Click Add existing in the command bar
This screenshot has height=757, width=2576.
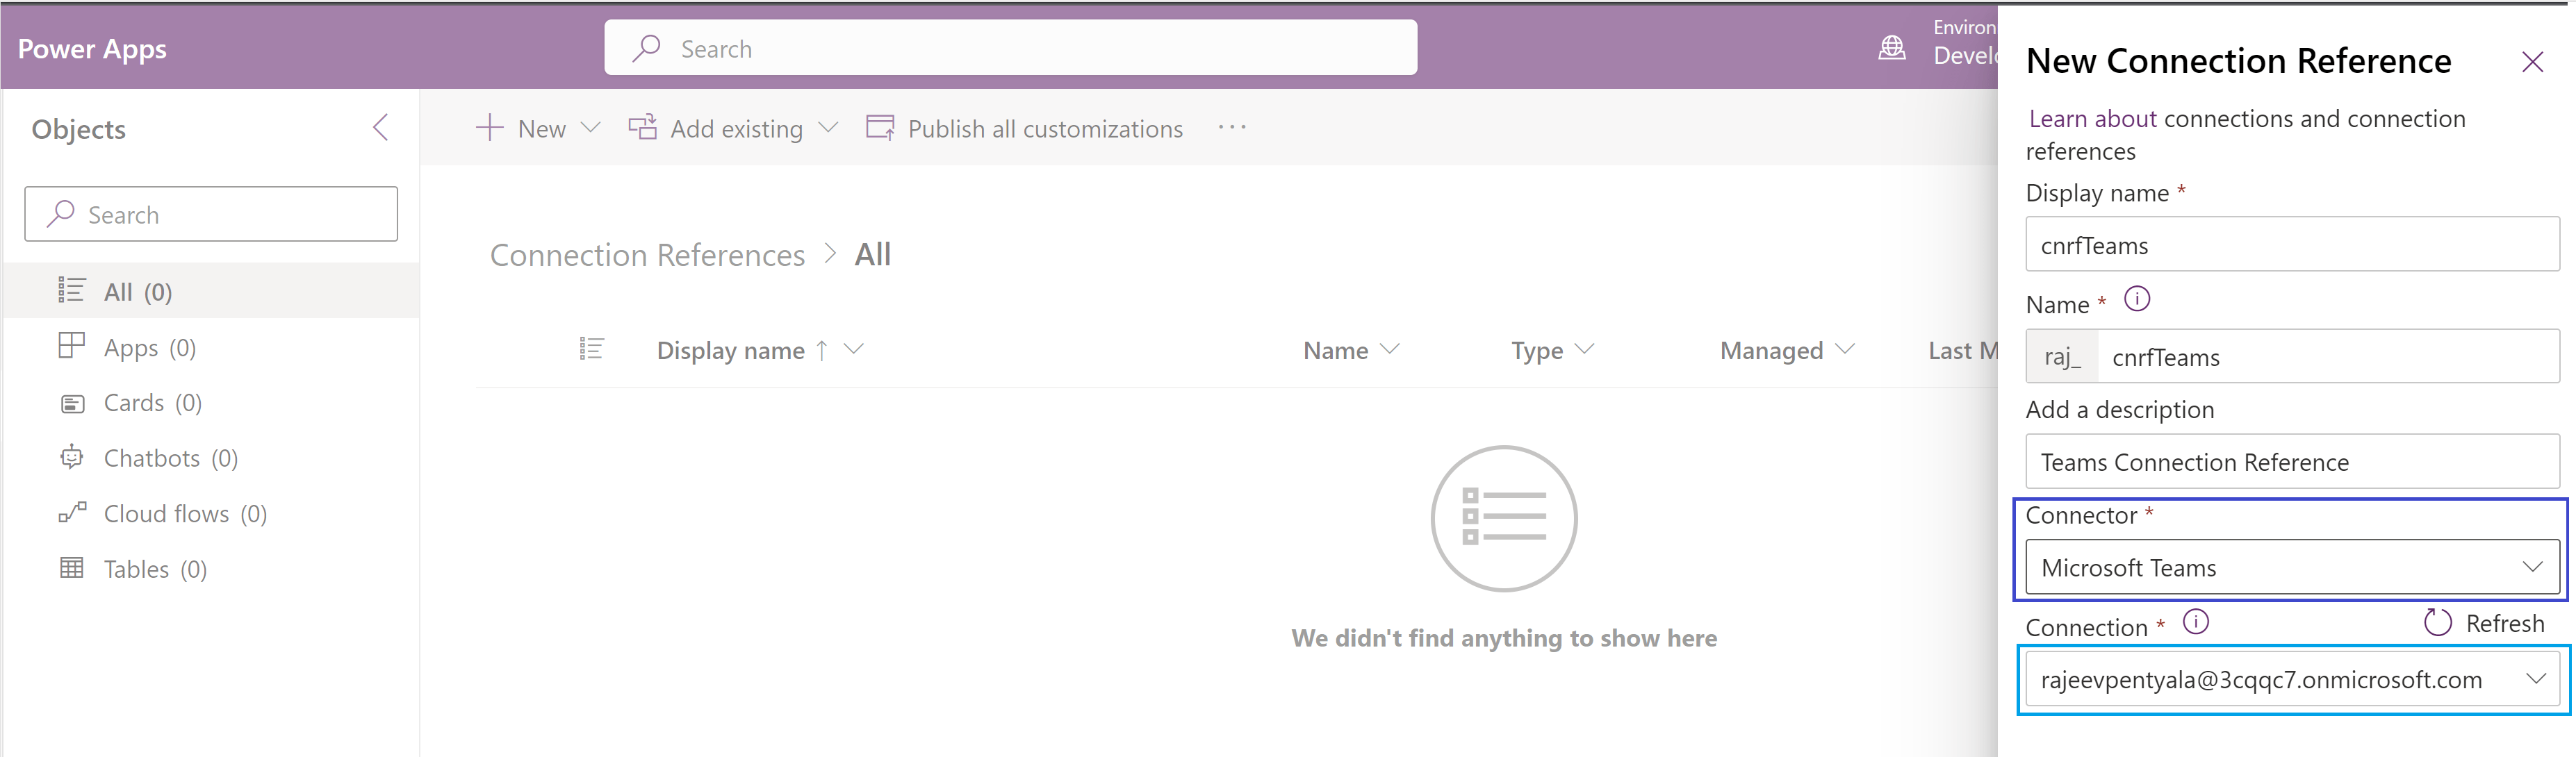[x=736, y=129]
